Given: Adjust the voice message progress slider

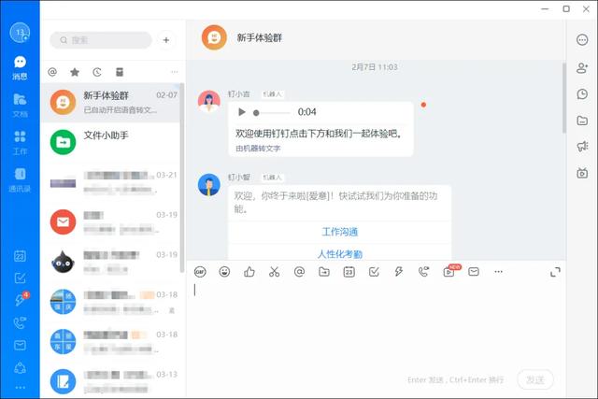Looking at the screenshot, I should point(272,112).
